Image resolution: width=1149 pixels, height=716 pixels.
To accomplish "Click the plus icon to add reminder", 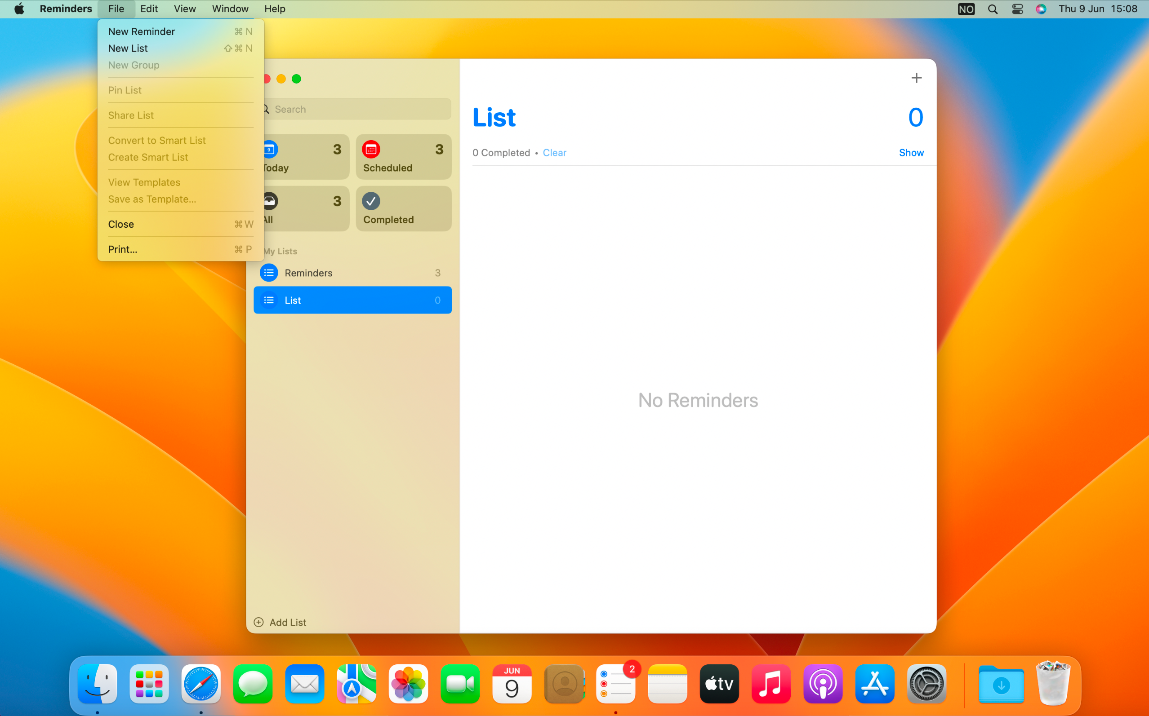I will coord(916,78).
